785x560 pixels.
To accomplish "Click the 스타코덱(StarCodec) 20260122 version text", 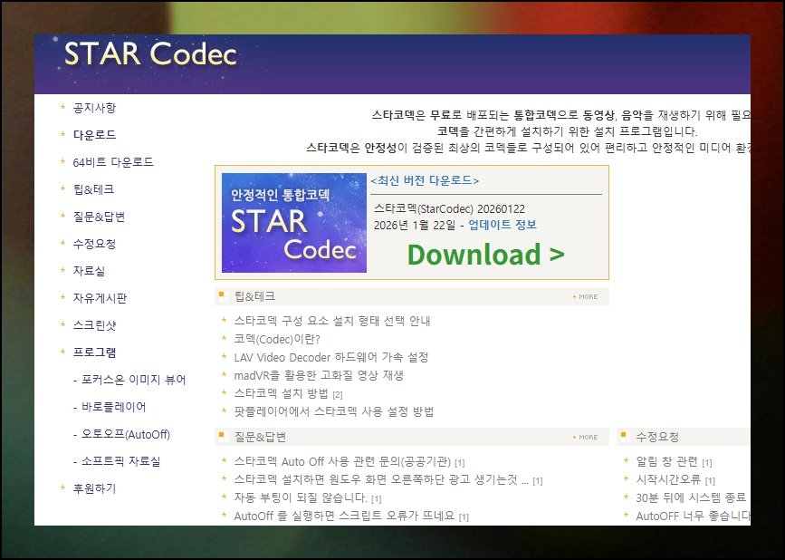I will 449,209.
